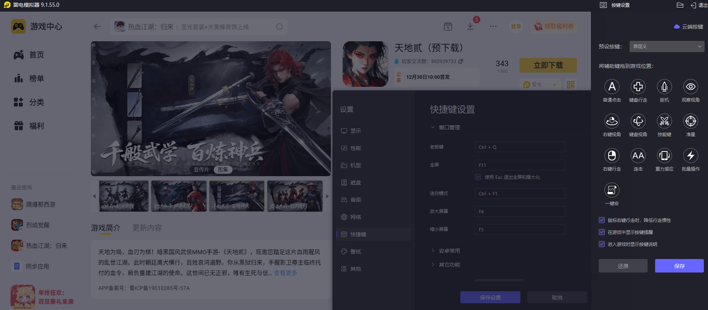Click 还原 in the key settings panel

click(x=623, y=266)
